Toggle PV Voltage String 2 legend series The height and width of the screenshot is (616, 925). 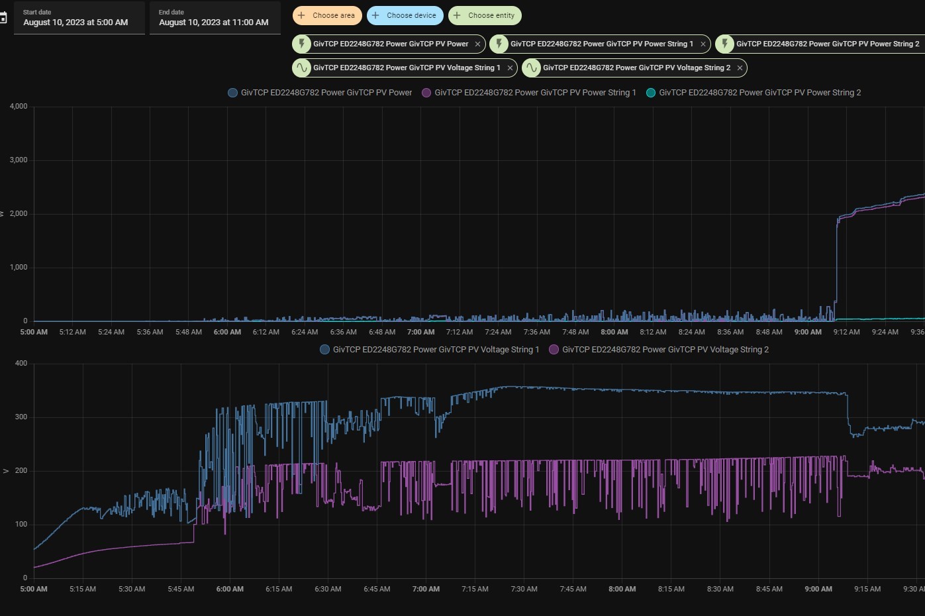tap(659, 350)
